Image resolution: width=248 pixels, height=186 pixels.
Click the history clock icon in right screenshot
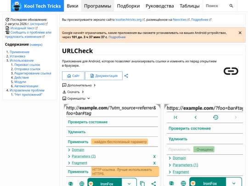point(215,118)
